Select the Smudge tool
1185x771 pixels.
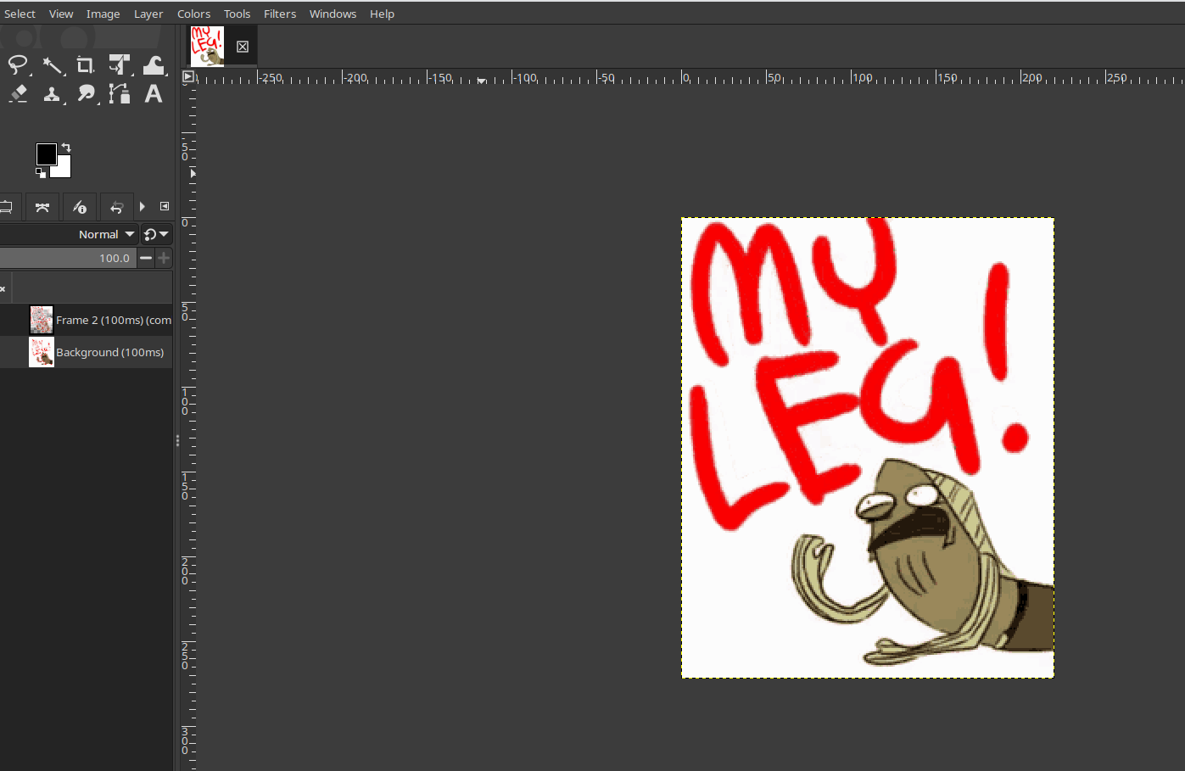click(x=86, y=93)
